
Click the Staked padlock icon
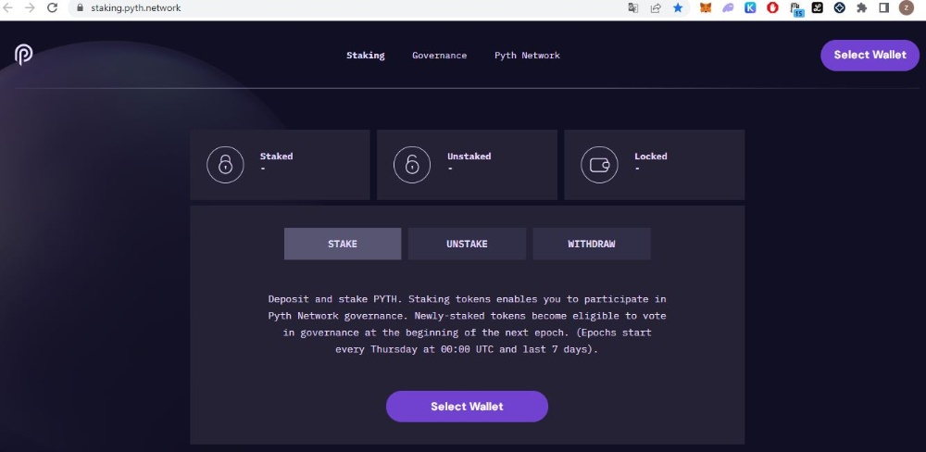pyautogui.click(x=224, y=165)
